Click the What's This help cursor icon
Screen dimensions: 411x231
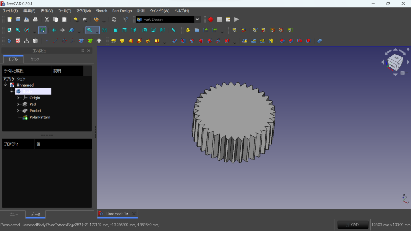pyautogui.click(x=126, y=20)
